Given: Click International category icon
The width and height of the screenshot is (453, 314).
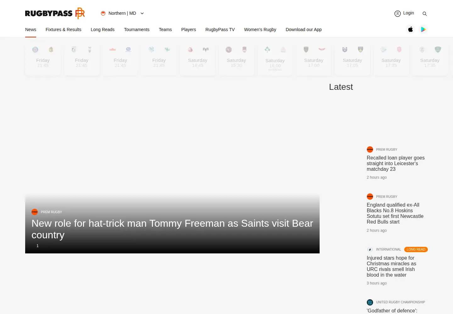Looking at the screenshot, I should [370, 249].
